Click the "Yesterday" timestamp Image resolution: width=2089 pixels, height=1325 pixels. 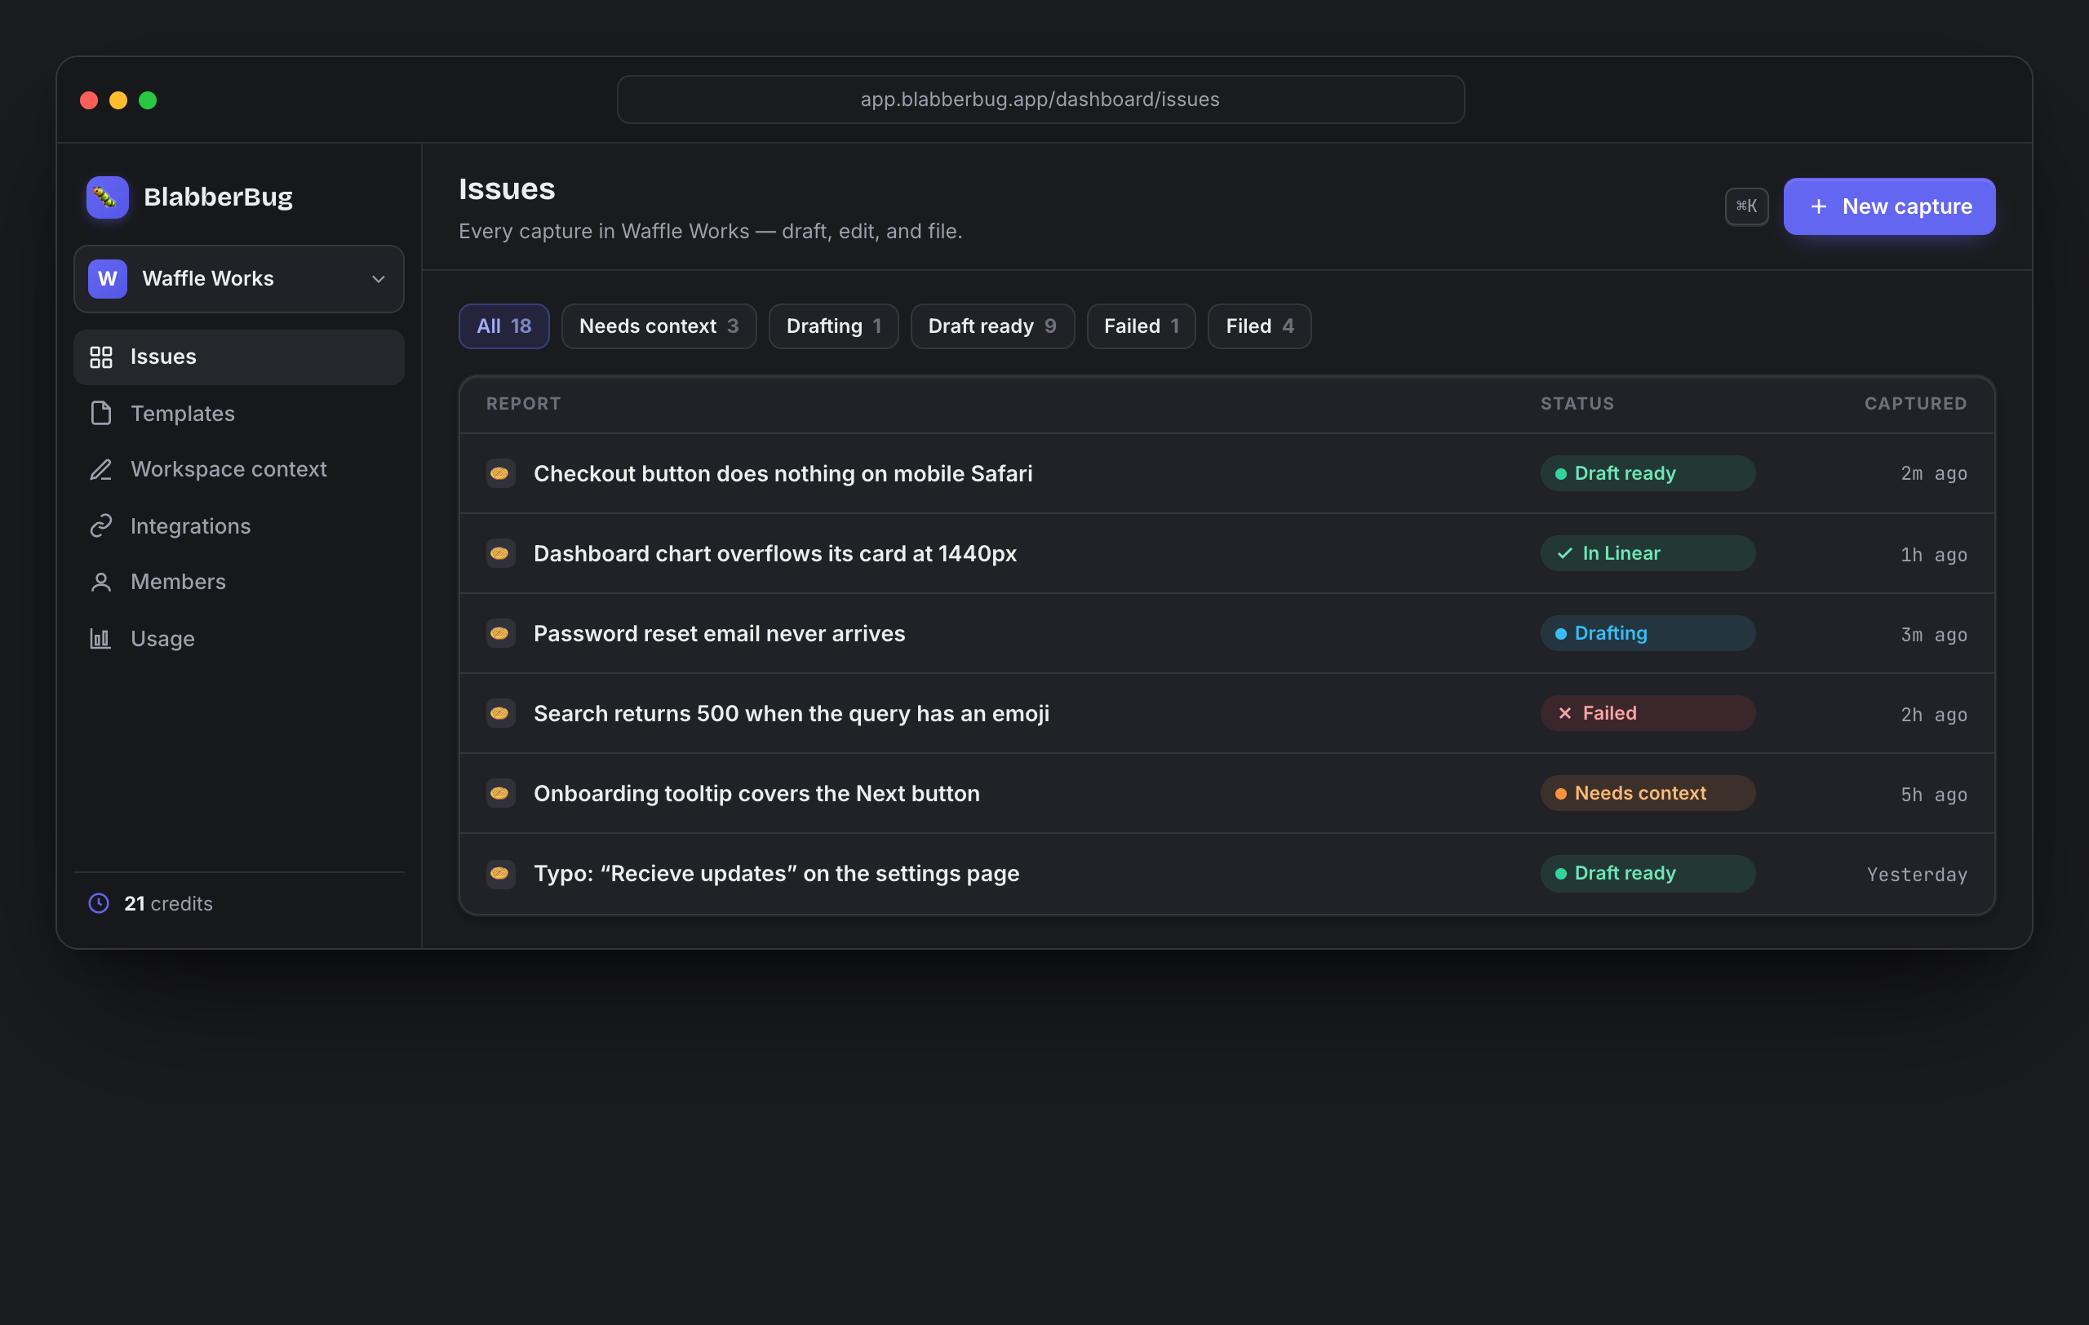click(x=1916, y=874)
